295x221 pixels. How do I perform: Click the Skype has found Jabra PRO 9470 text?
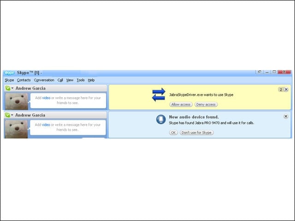tap(212, 123)
